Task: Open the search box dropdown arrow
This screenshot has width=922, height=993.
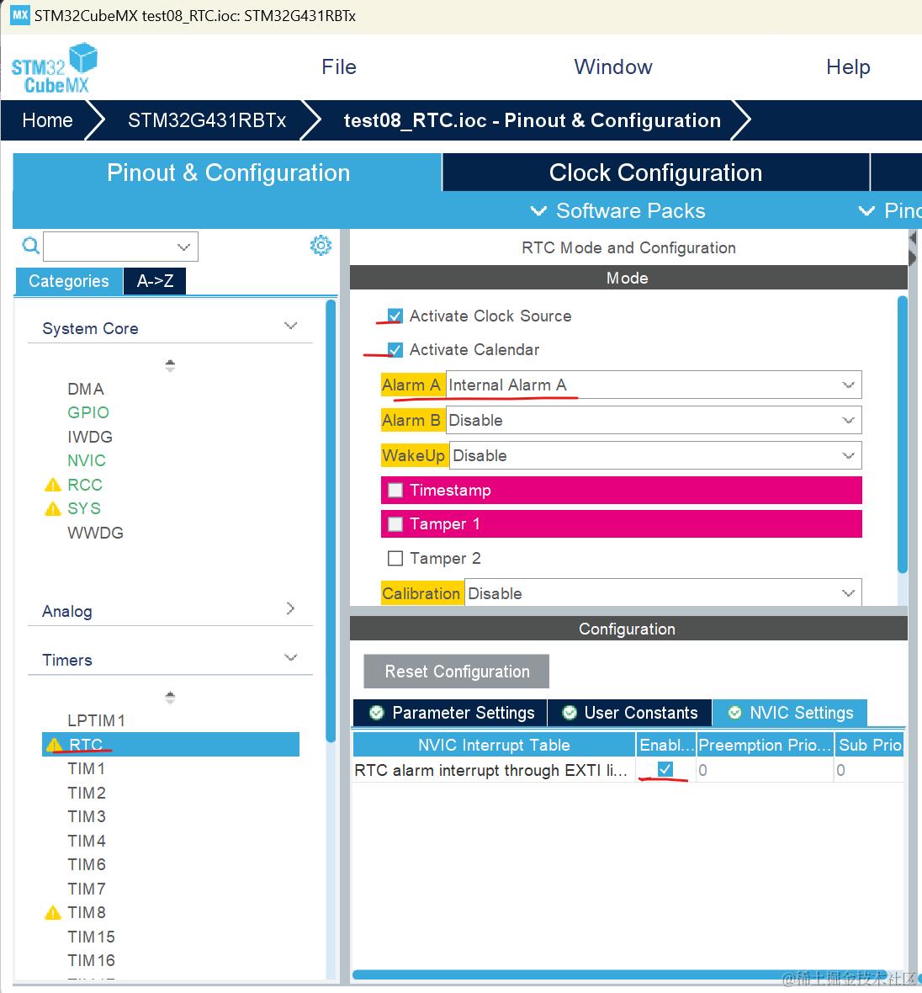Action: (183, 247)
